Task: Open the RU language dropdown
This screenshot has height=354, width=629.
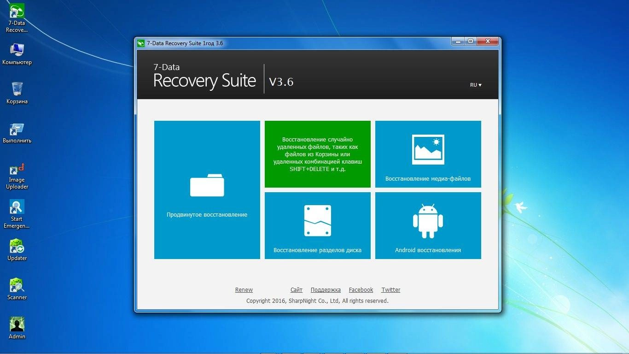Action: click(x=476, y=85)
